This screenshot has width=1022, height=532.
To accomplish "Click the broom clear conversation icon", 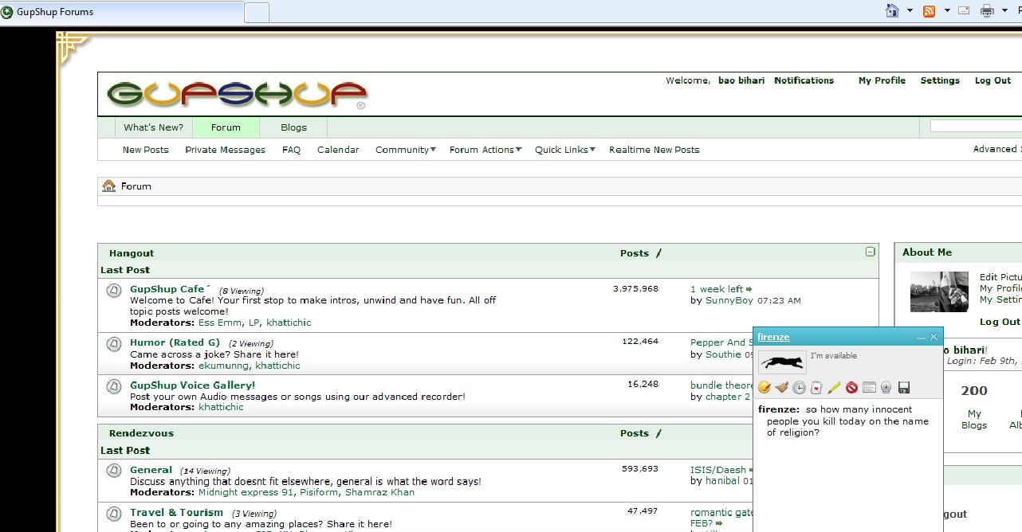I will (x=781, y=388).
